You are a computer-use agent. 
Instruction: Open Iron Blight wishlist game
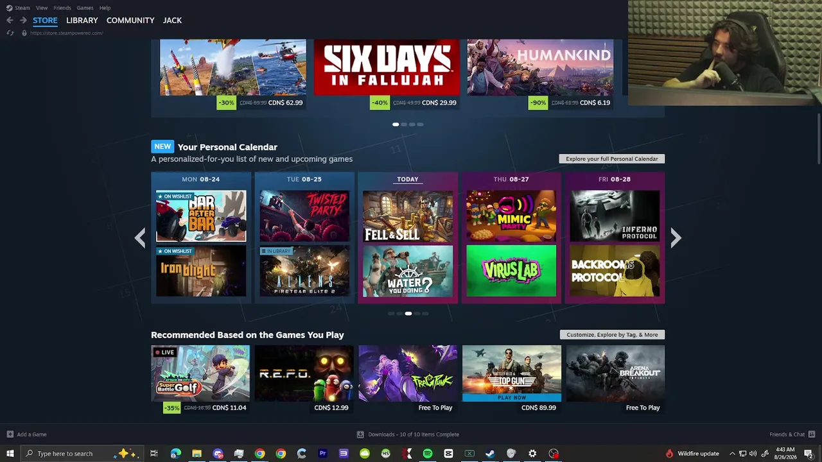point(201,271)
